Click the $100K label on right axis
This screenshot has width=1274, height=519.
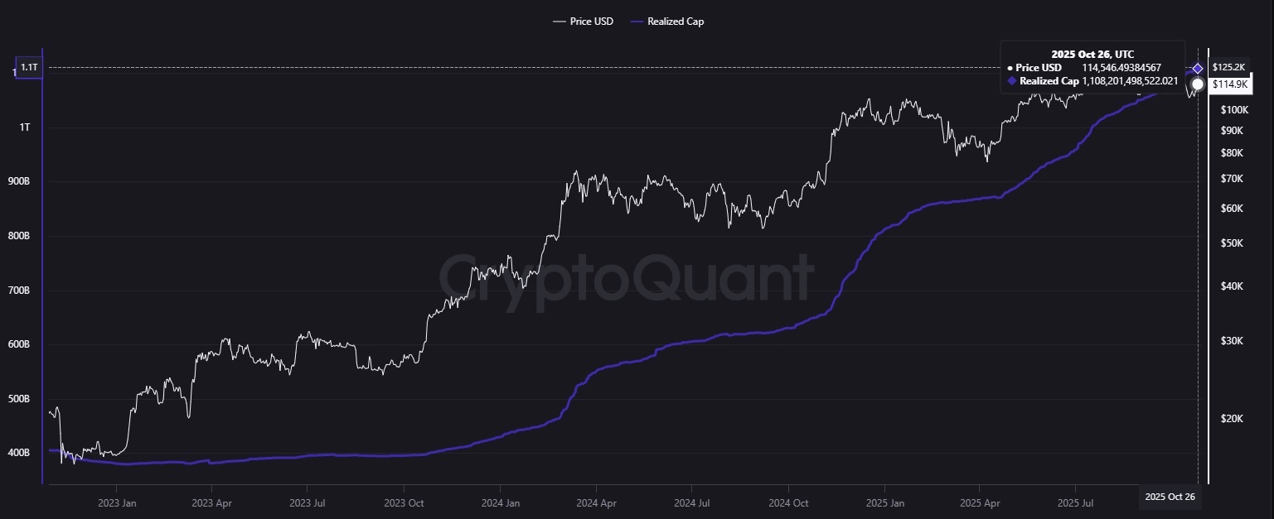1234,110
